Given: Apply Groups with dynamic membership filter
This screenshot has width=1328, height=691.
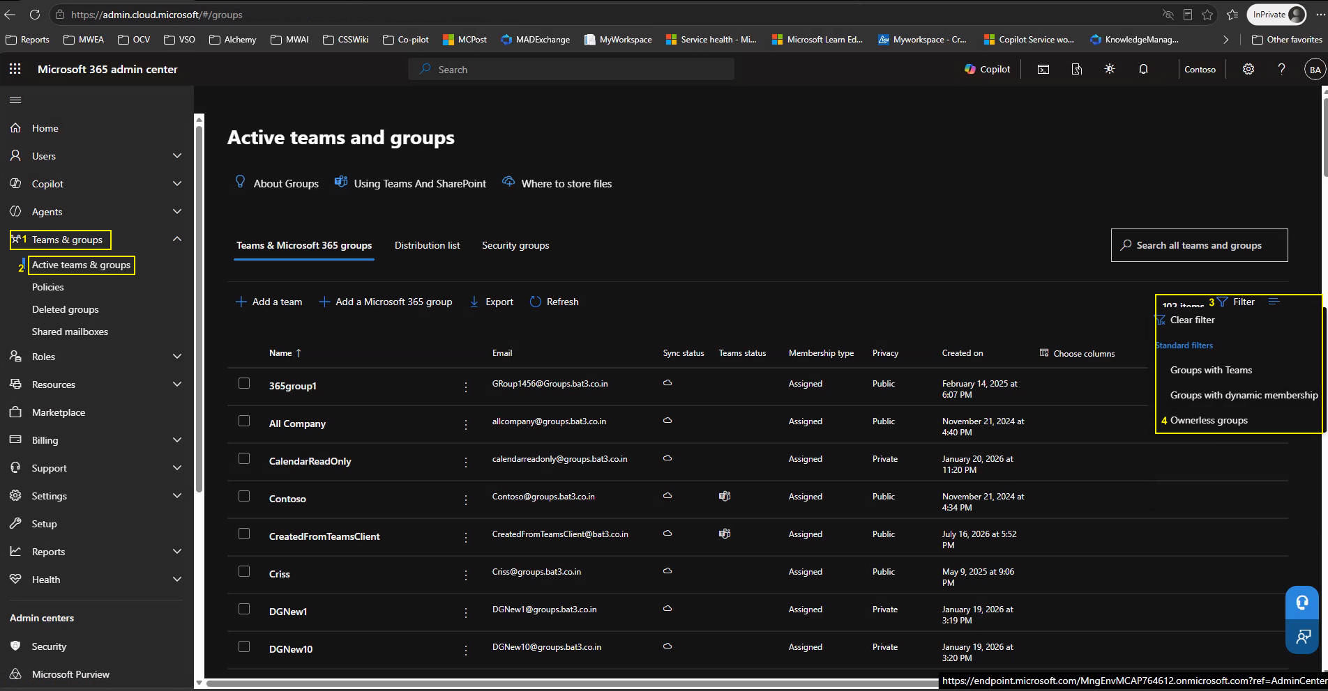Looking at the screenshot, I should [1244, 395].
